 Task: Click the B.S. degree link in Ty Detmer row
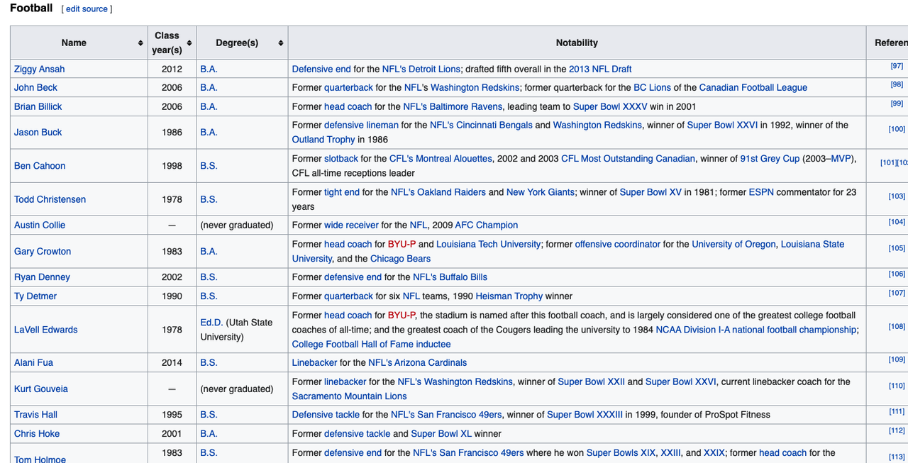[x=209, y=296]
